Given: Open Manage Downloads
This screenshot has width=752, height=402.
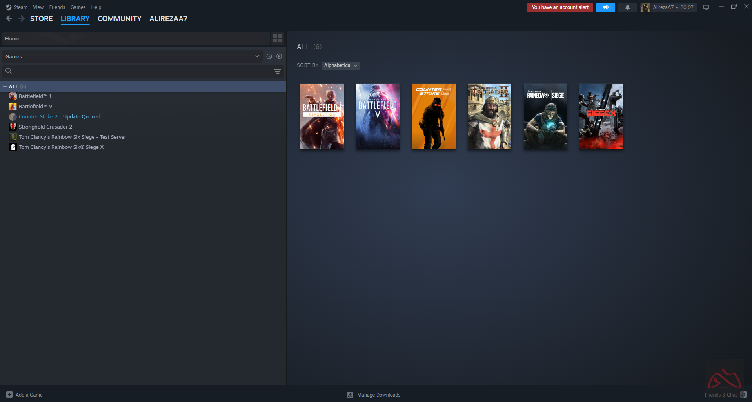Looking at the screenshot, I should click(x=378, y=395).
